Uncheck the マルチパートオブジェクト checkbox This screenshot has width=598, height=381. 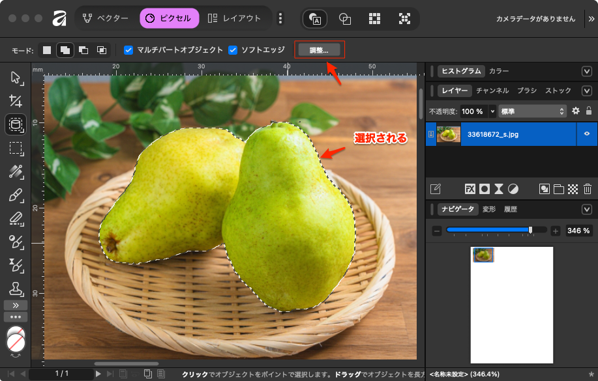(x=128, y=49)
